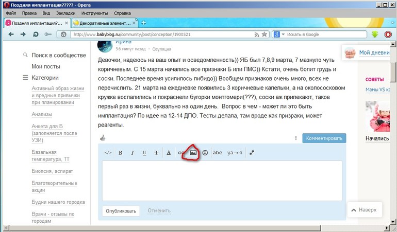Image resolution: width=397 pixels, height=232 pixels.
Task: Cancel the comment via Отменить link
Action: tap(159, 210)
